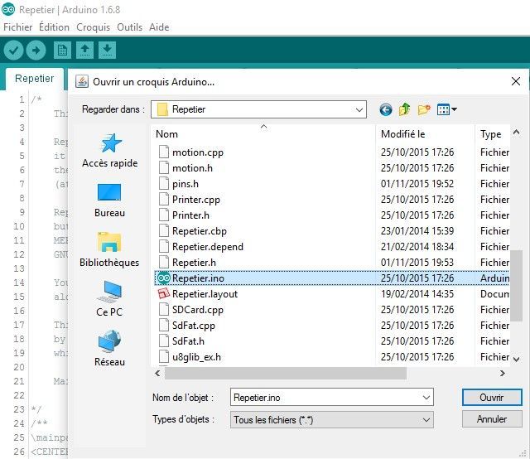Click the date 23/01/2014 15:39
This screenshot has height=459, width=530.
click(x=417, y=230)
